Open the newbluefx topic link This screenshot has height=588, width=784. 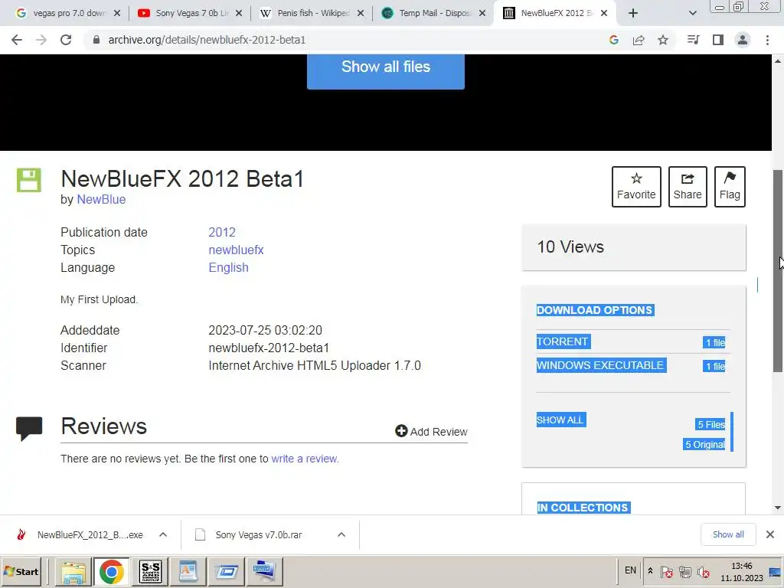[x=236, y=250]
